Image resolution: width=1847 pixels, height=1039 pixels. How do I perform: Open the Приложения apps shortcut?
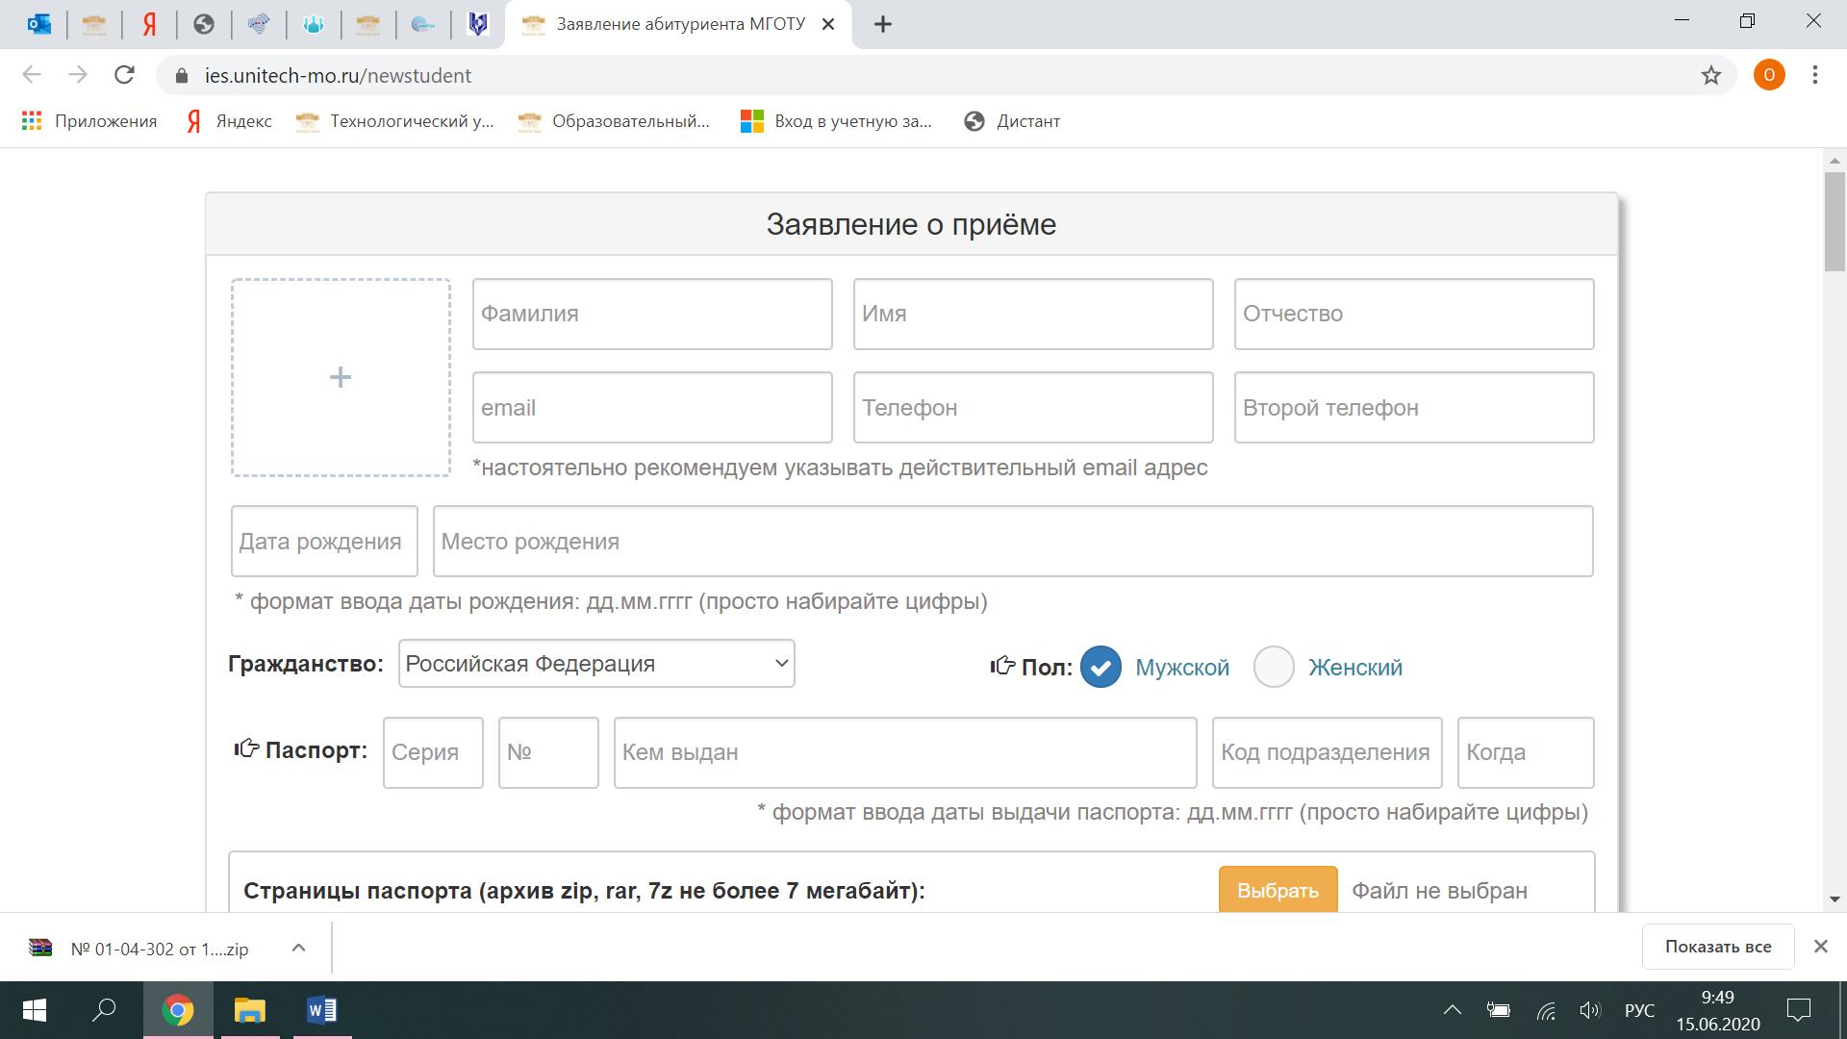tap(89, 121)
